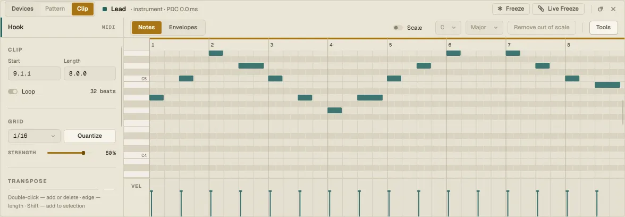
Task: Click the VEL lane label
Action: pos(136,186)
